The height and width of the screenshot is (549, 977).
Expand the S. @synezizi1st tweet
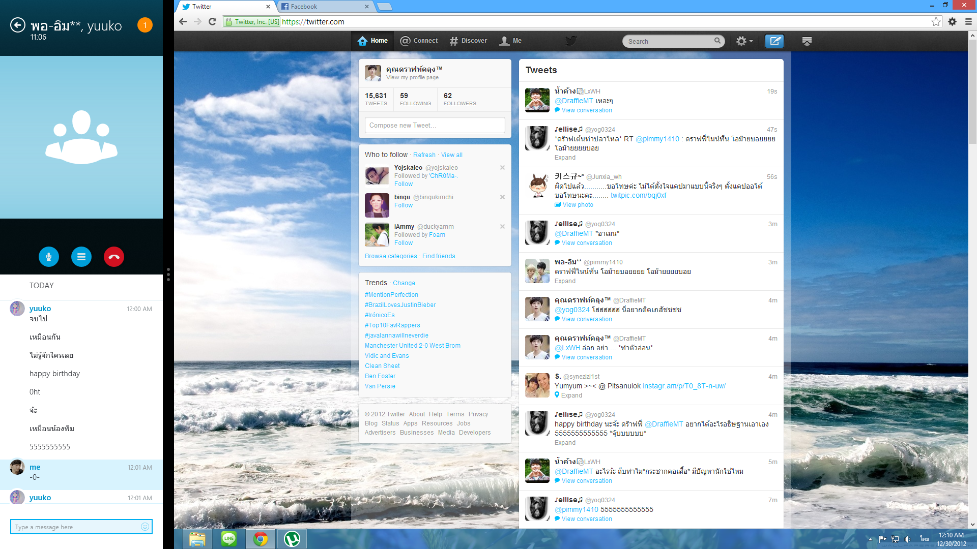point(571,395)
